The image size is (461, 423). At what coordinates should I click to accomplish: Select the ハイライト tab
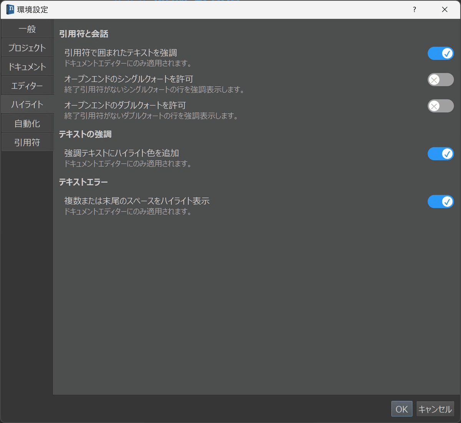[27, 105]
